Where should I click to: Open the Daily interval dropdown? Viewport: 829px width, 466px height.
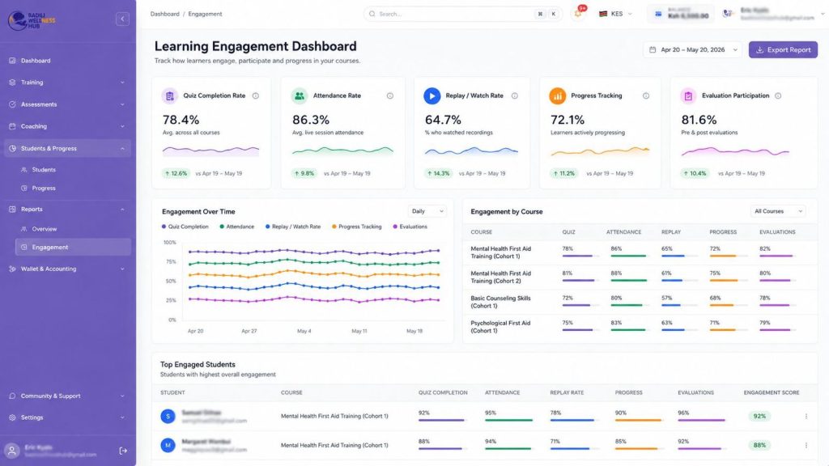click(427, 211)
